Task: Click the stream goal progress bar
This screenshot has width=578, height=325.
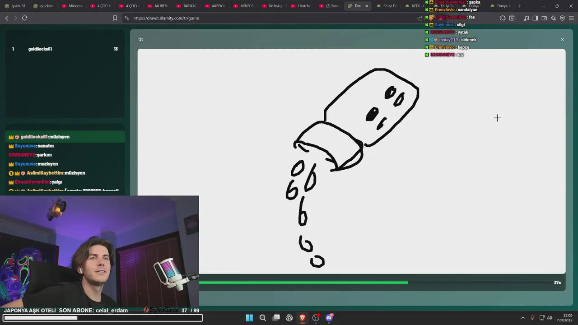Action: (103, 318)
